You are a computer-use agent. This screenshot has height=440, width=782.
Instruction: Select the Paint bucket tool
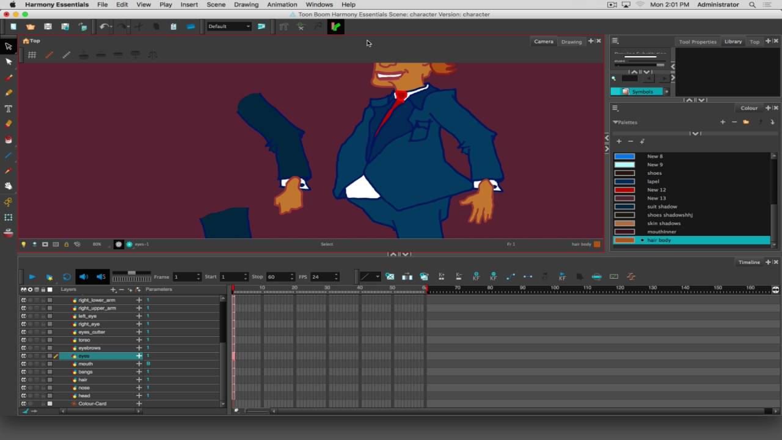pos(9,140)
